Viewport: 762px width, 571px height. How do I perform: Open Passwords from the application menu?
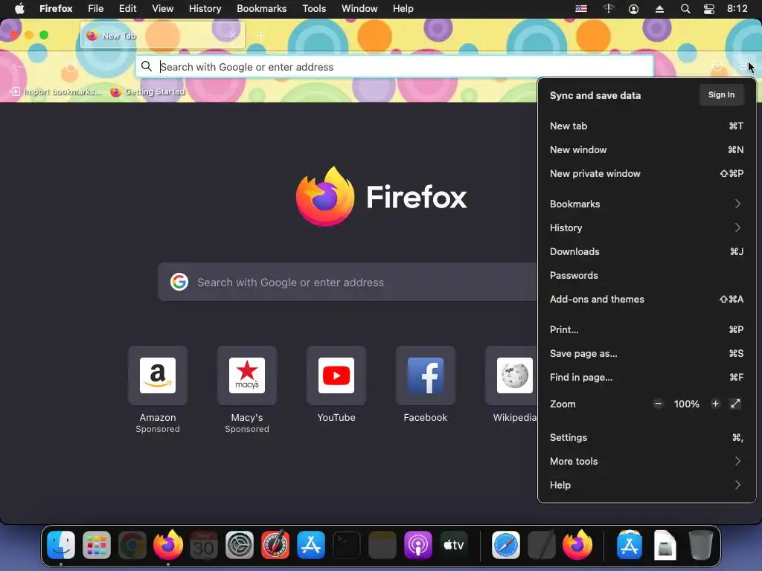point(647,275)
